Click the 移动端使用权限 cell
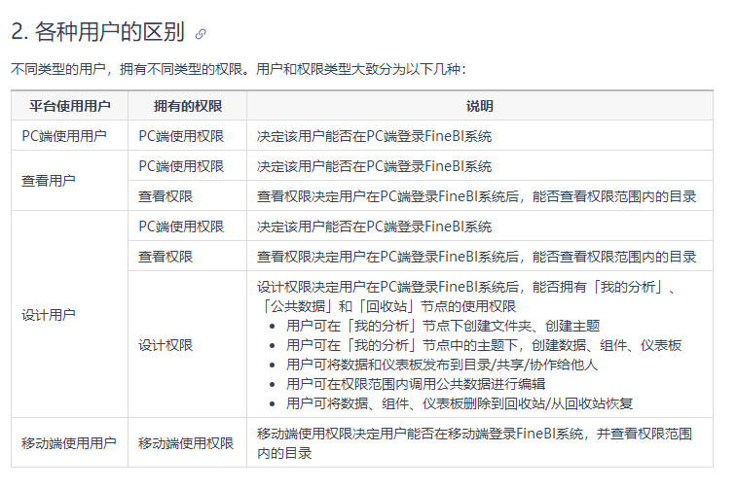The width and height of the screenshot is (737, 488). click(x=188, y=442)
